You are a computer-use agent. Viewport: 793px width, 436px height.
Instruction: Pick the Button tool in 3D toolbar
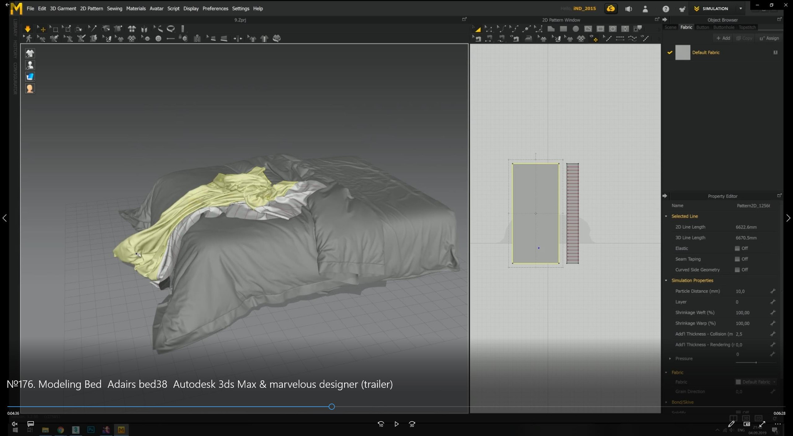click(158, 38)
